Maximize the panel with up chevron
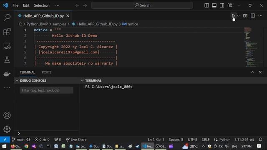This screenshot has width=267, height=150. tap(253, 72)
